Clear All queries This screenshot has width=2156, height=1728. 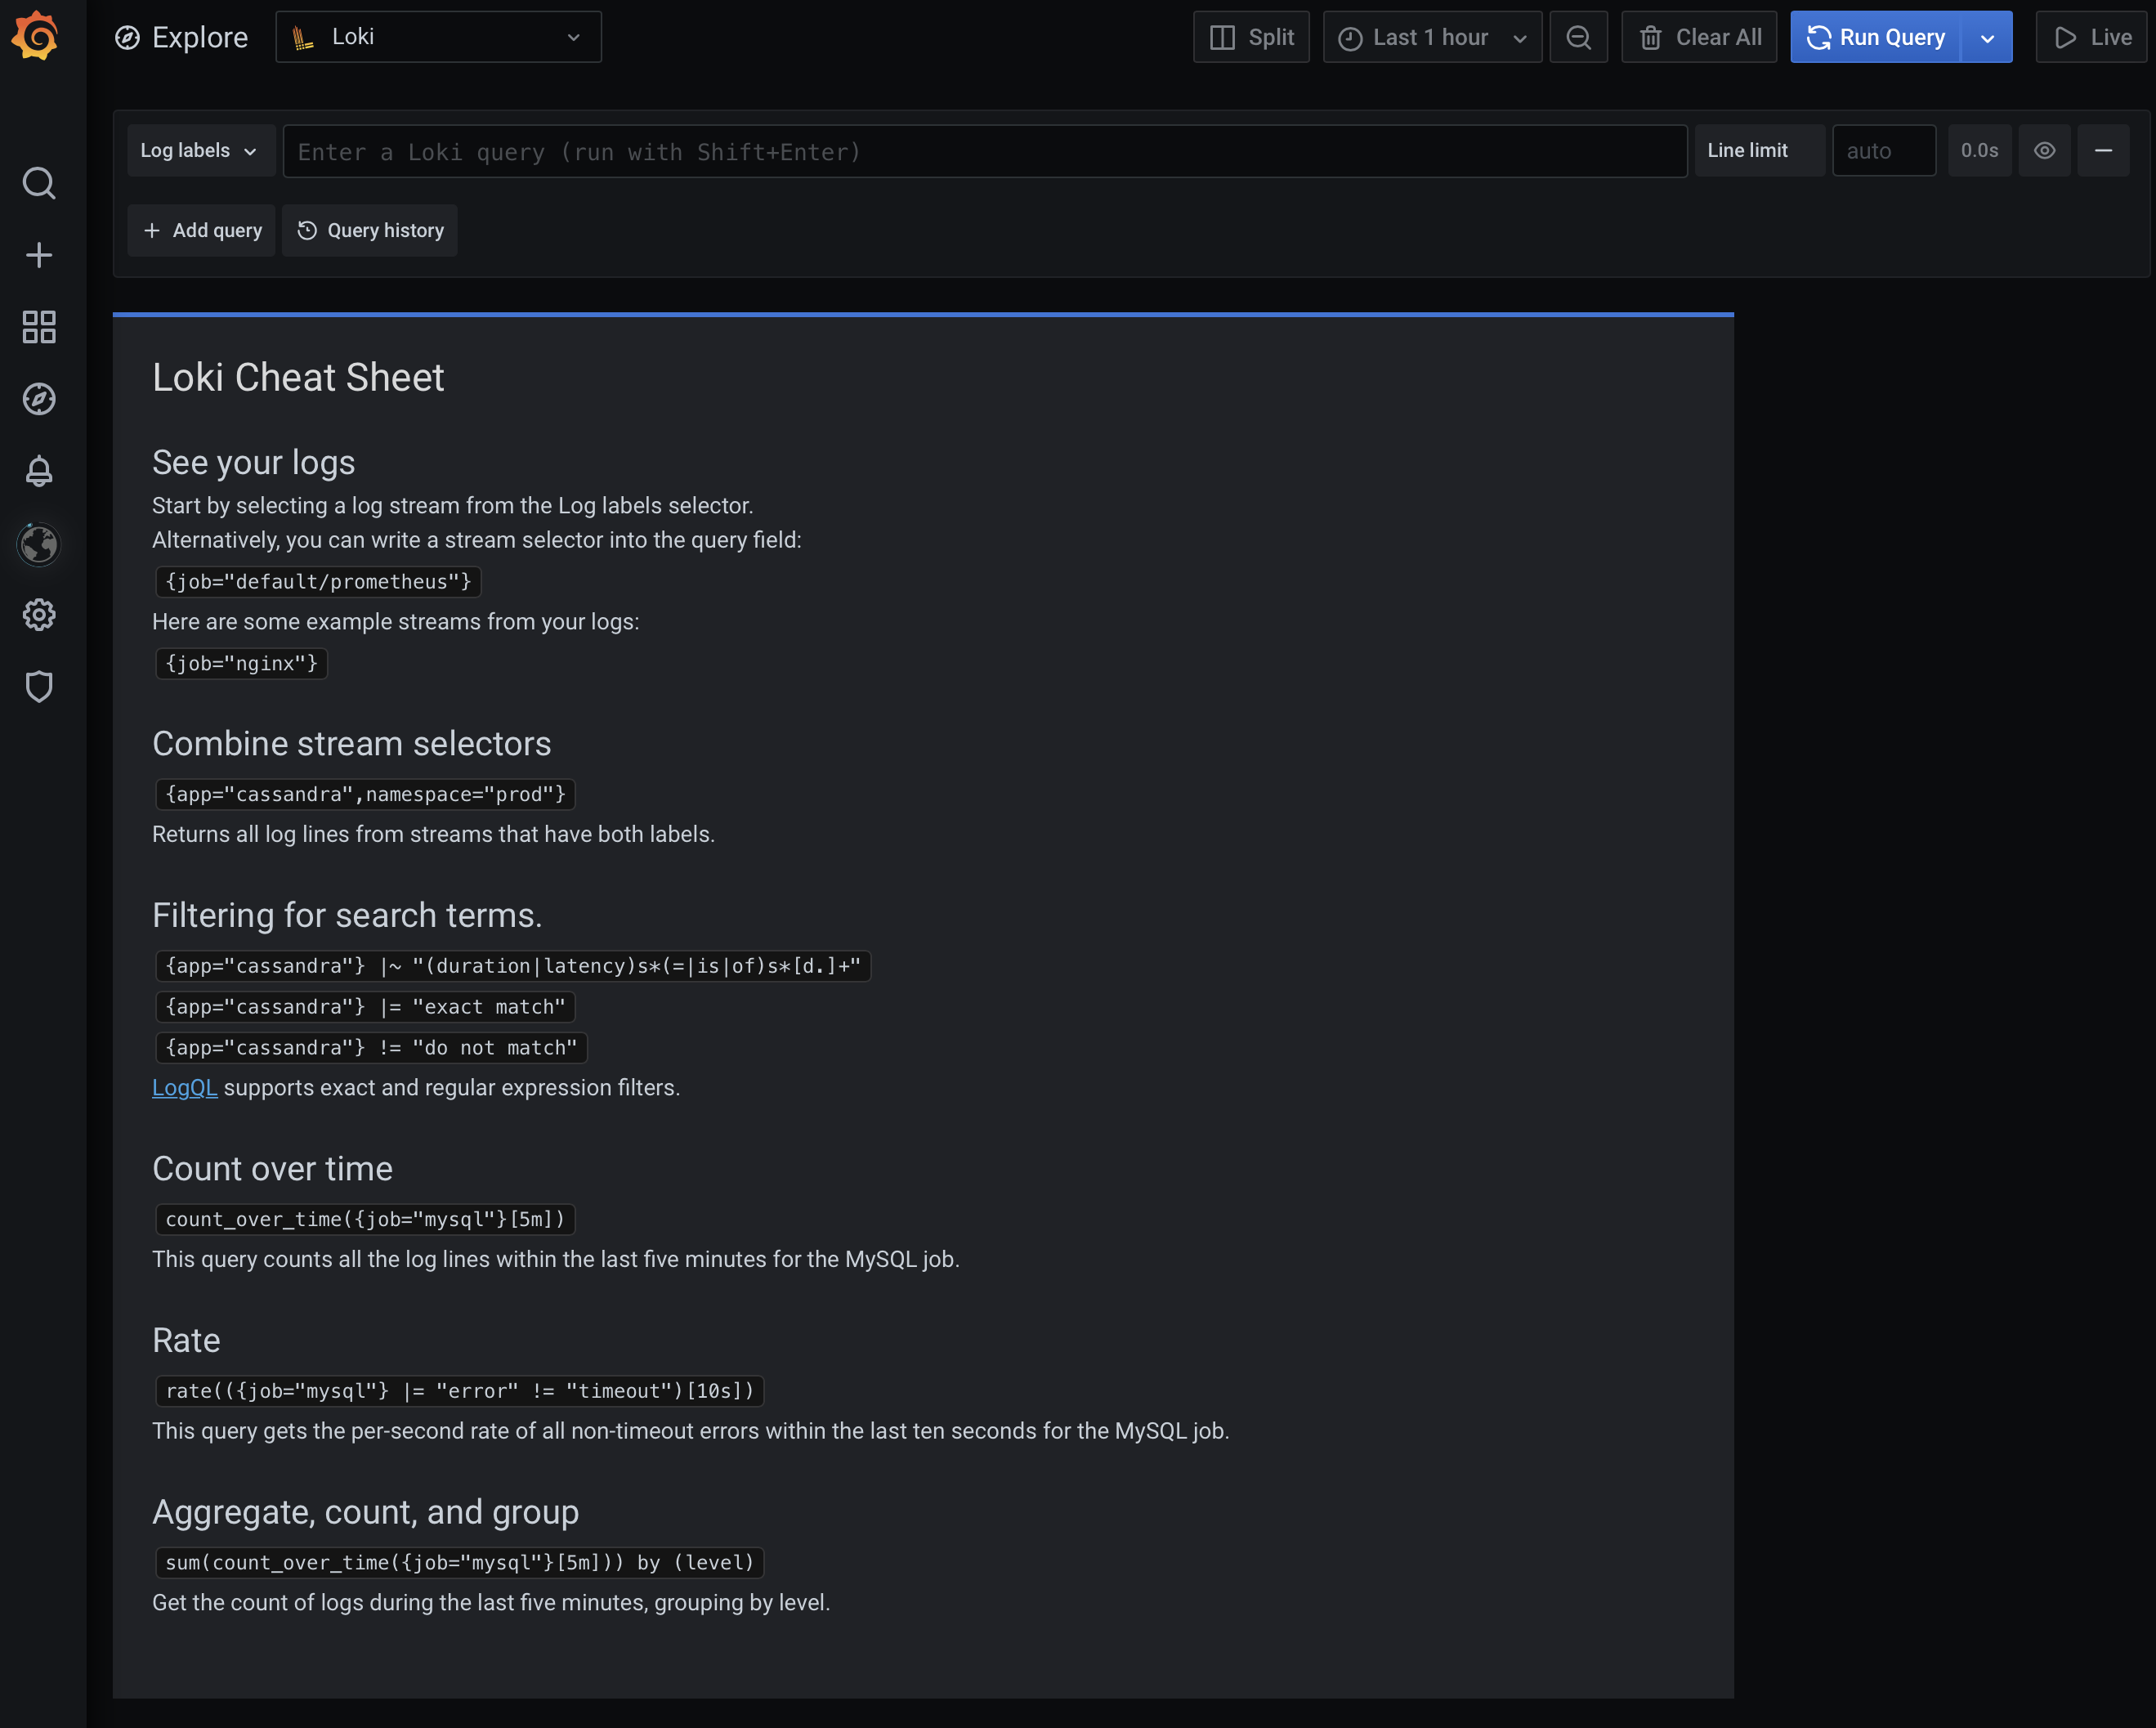pyautogui.click(x=1698, y=37)
